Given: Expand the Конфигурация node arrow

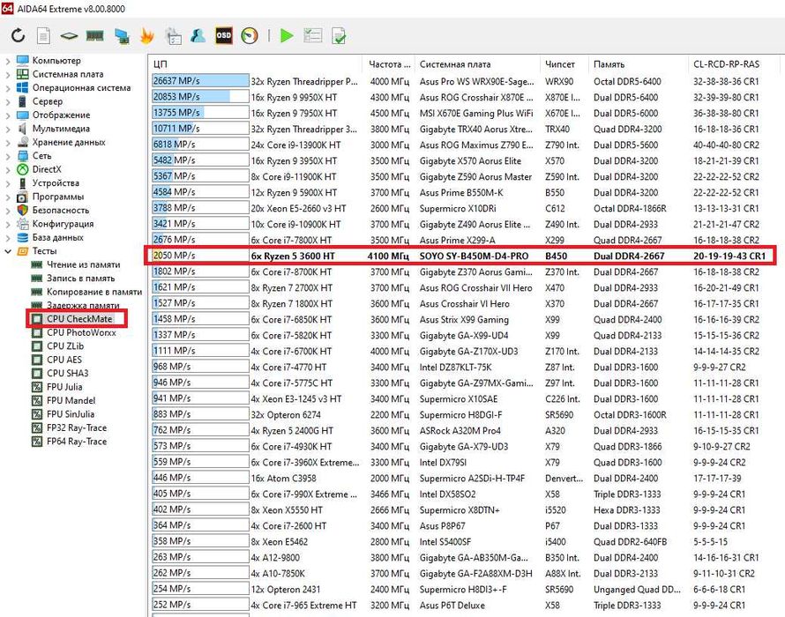Looking at the screenshot, I should click(8, 224).
